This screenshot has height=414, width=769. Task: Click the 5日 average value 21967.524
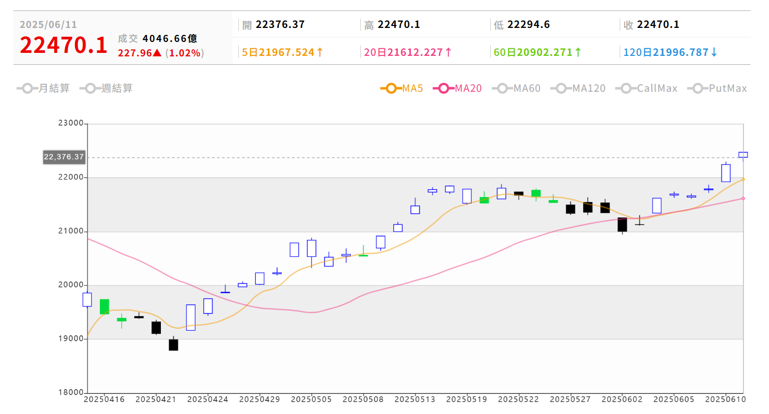[x=282, y=52]
